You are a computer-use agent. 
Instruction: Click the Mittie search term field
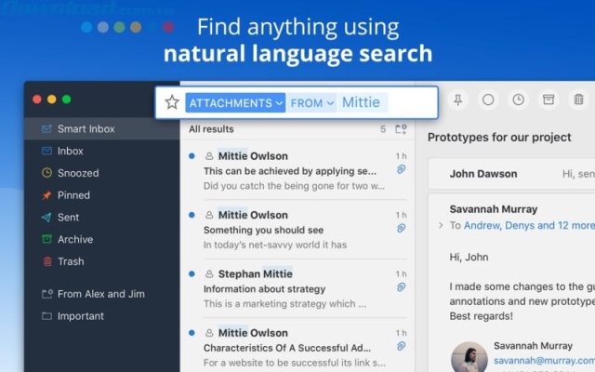363,102
